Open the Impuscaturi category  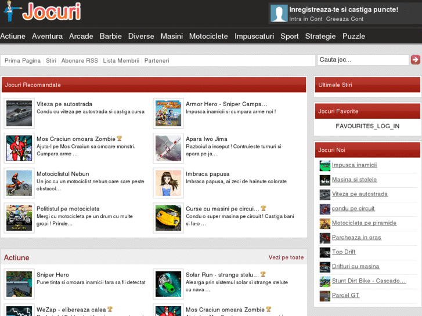[254, 36]
